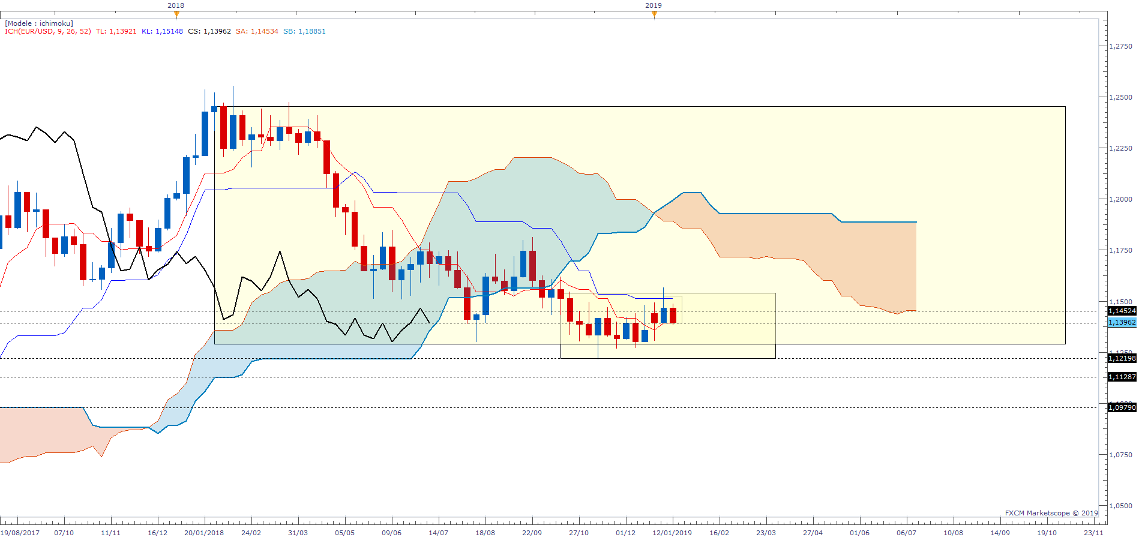The width and height of the screenshot is (1142, 540).
Task: Click the 2019 year marker triangle
Action: 654,14
